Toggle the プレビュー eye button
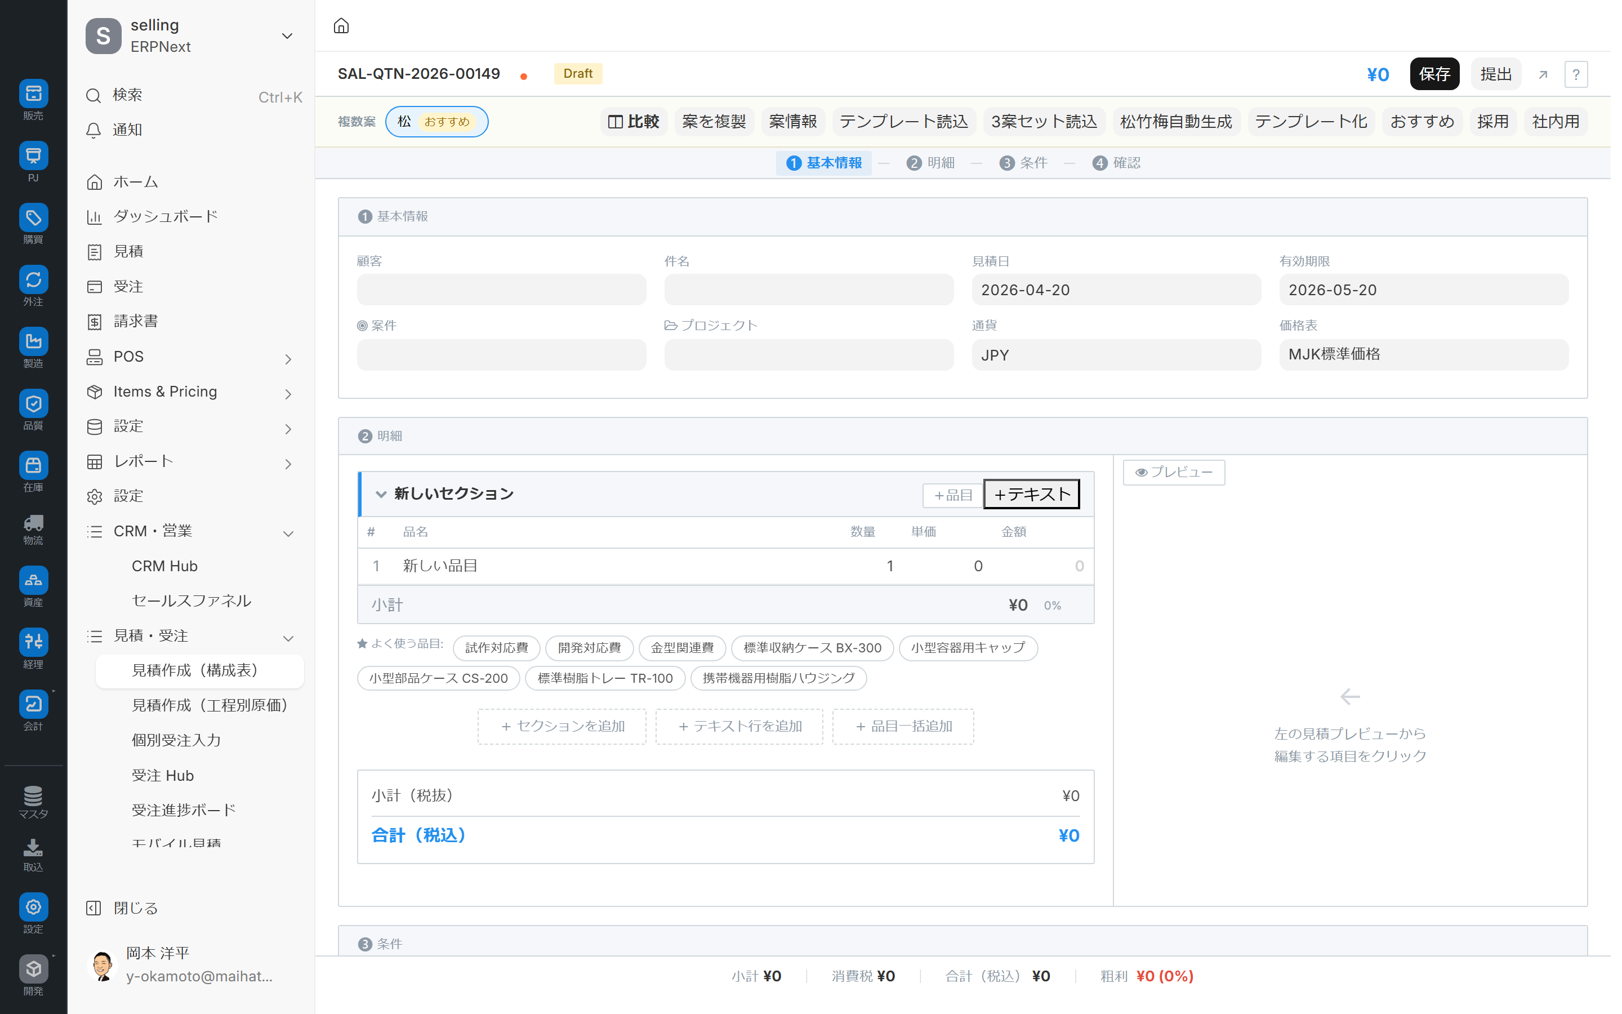The width and height of the screenshot is (1622, 1014). coord(1174,472)
